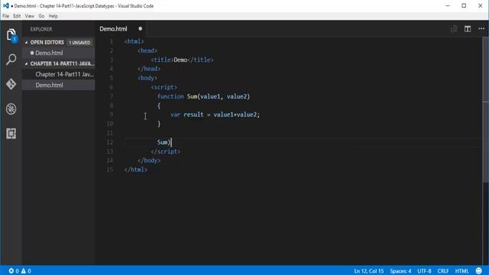Close the Visual Studio Code window
The height and width of the screenshot is (275, 489).
481,5
